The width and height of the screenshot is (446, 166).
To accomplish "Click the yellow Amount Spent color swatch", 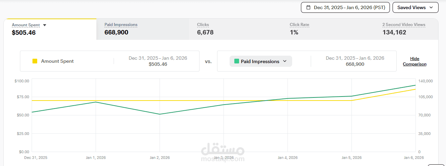I will [x=35, y=61].
